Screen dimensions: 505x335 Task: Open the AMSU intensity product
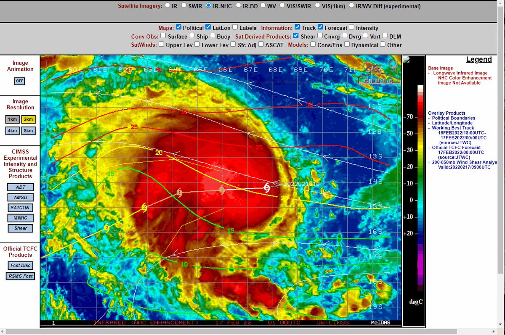point(20,198)
